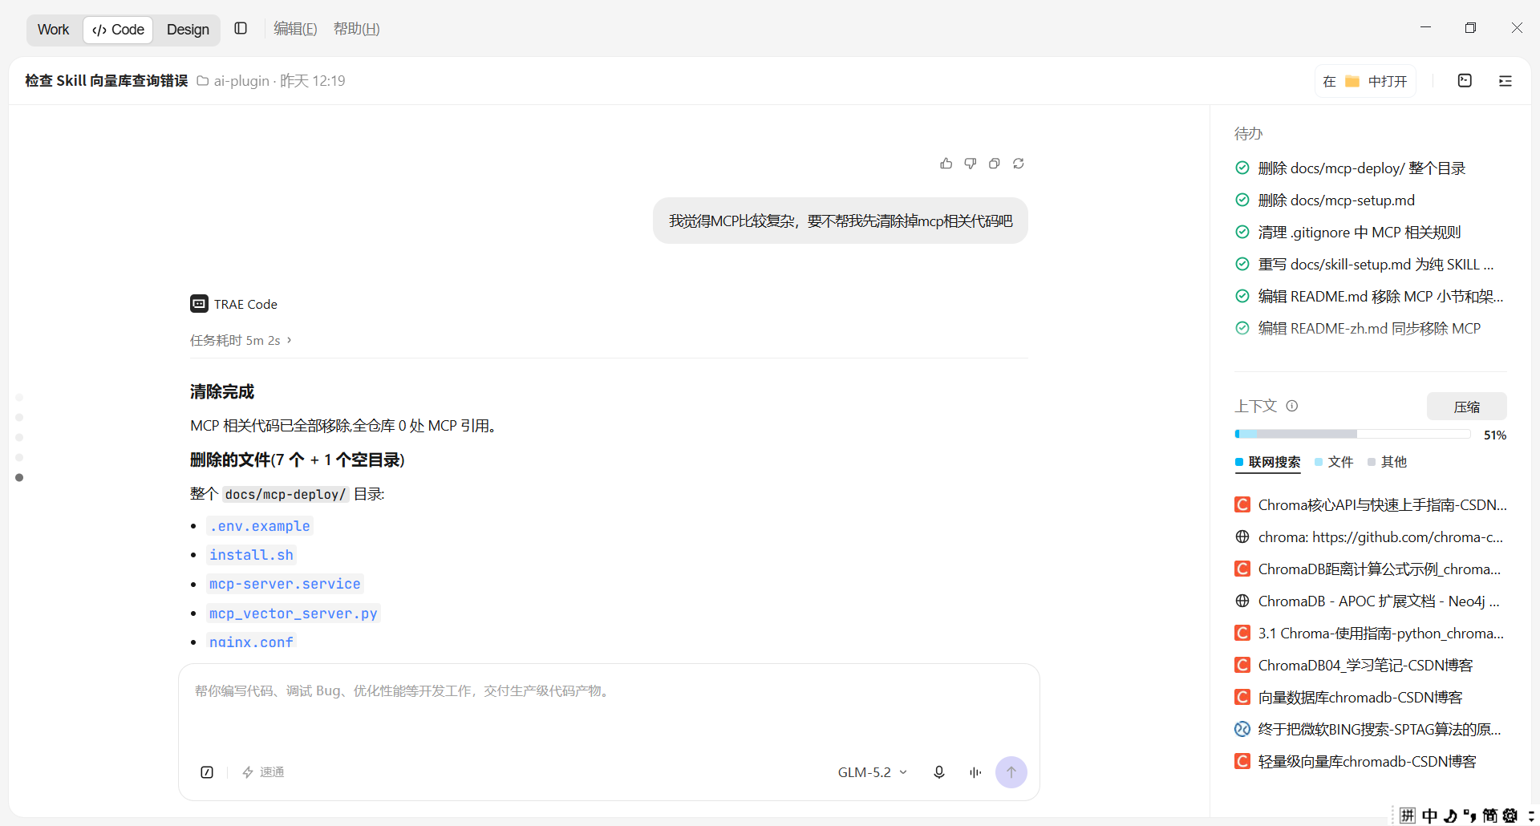This screenshot has height=826, width=1540.
Task: Click the ai-plugin project folder label
Action: tap(233, 81)
